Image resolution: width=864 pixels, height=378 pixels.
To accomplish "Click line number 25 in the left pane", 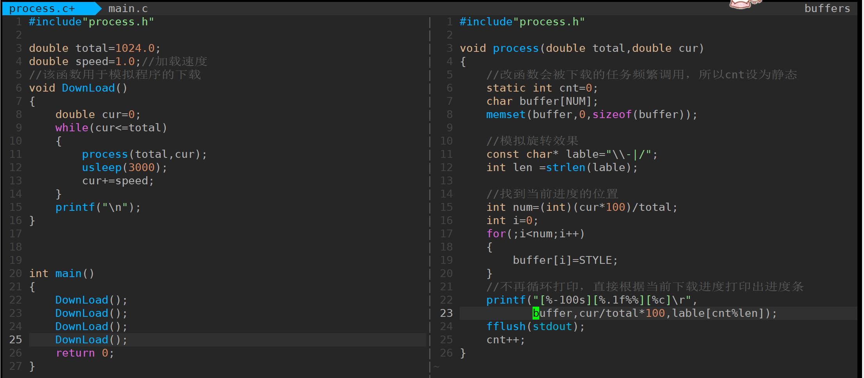I will click(16, 340).
